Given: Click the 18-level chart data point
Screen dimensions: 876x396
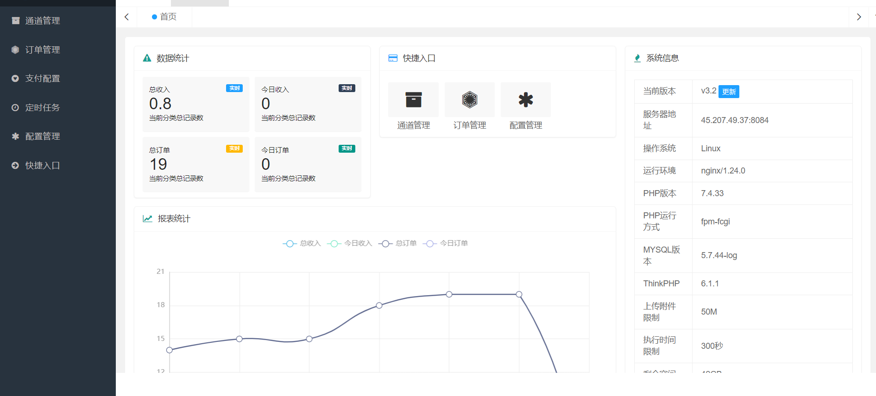Looking at the screenshot, I should coord(379,305).
